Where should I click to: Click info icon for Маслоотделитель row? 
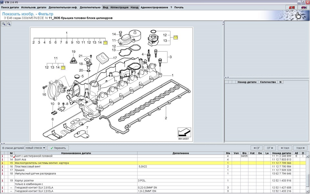[3, 163]
